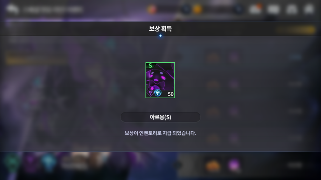Add gold with the second plus circle

coord(238,10)
